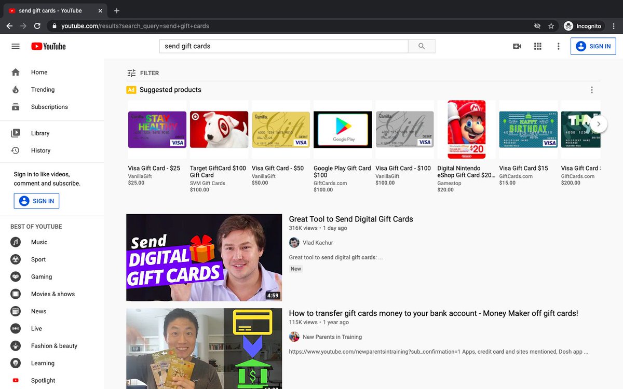Viewport: 623px width, 389px height.
Task: Click browser back arrow
Action: (9, 26)
